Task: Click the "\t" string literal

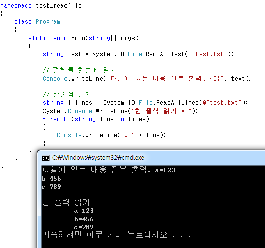Action: click(128, 135)
